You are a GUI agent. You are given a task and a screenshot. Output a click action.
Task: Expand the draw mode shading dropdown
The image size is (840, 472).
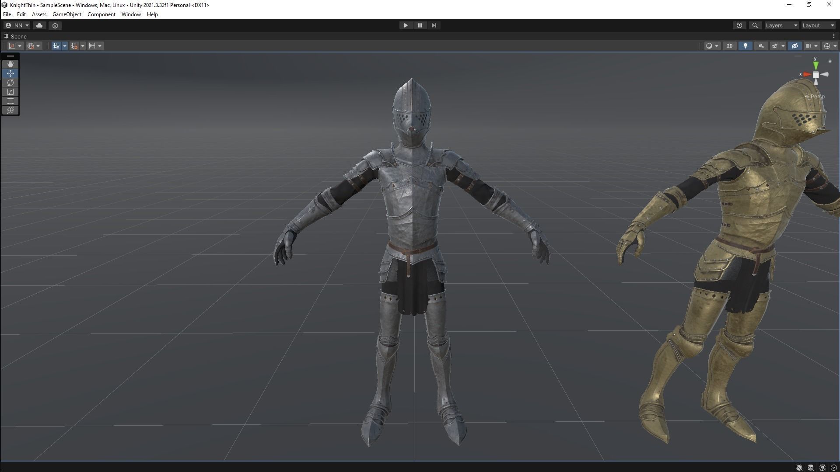pyautogui.click(x=712, y=46)
